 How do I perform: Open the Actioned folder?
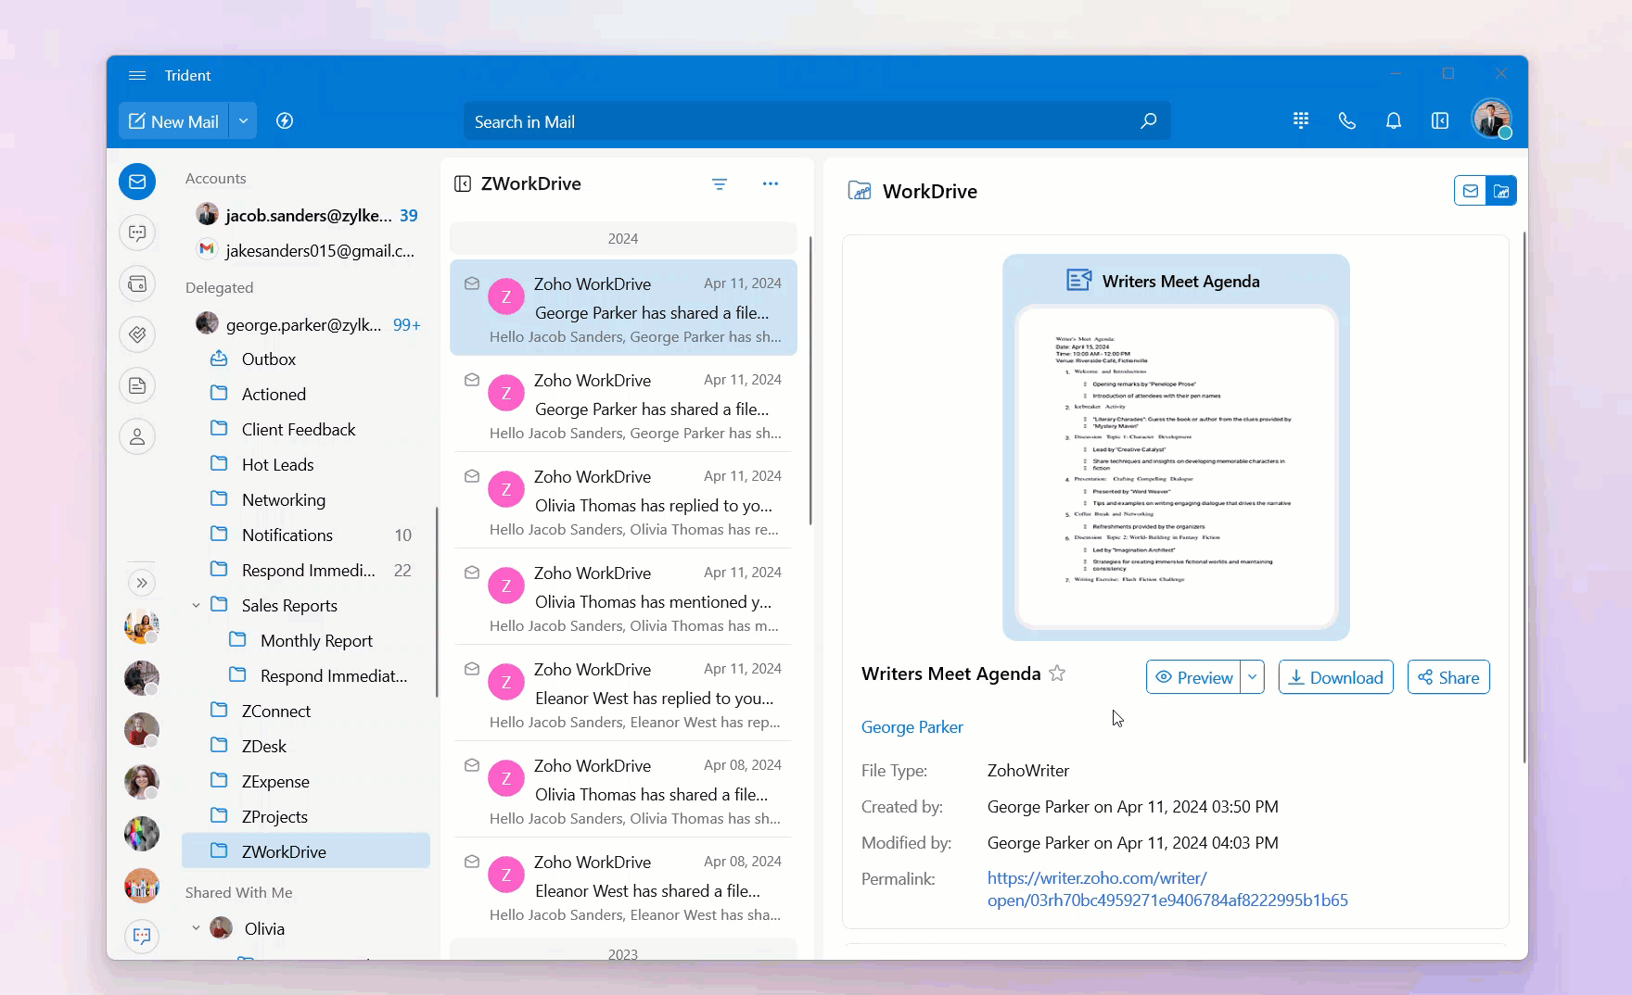(x=306, y=394)
